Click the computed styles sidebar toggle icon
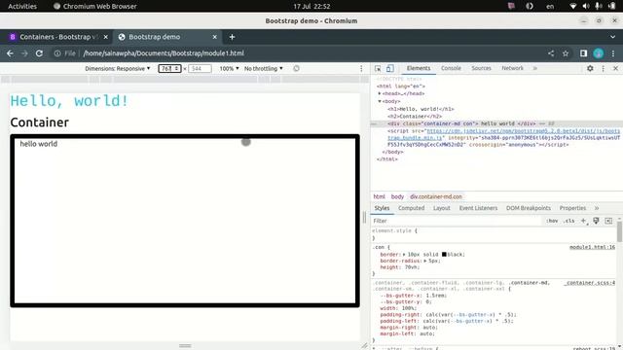Screen dimensions: 623x350 coord(608,221)
